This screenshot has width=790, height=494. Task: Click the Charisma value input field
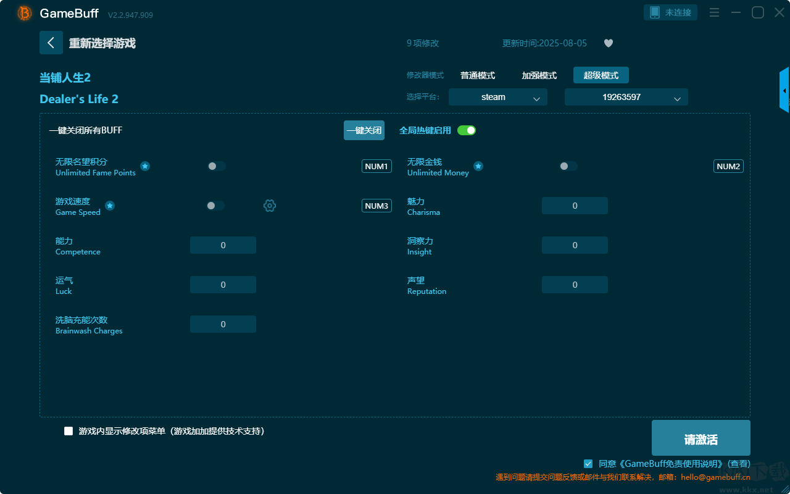(x=575, y=206)
